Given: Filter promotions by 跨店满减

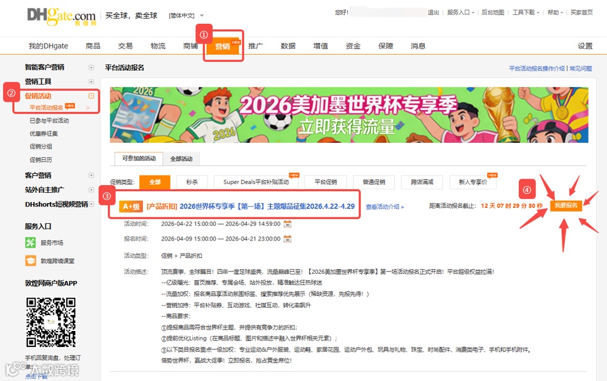Looking at the screenshot, I should pyautogui.click(x=422, y=182).
